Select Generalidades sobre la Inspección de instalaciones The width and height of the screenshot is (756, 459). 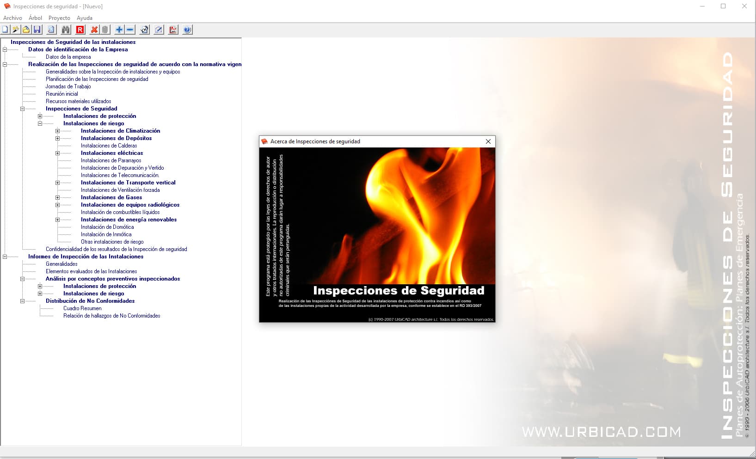pos(113,72)
